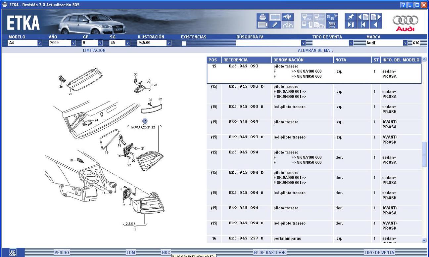429x257 pixels.
Task: Click the PEDIDO button
Action: pos(62,252)
